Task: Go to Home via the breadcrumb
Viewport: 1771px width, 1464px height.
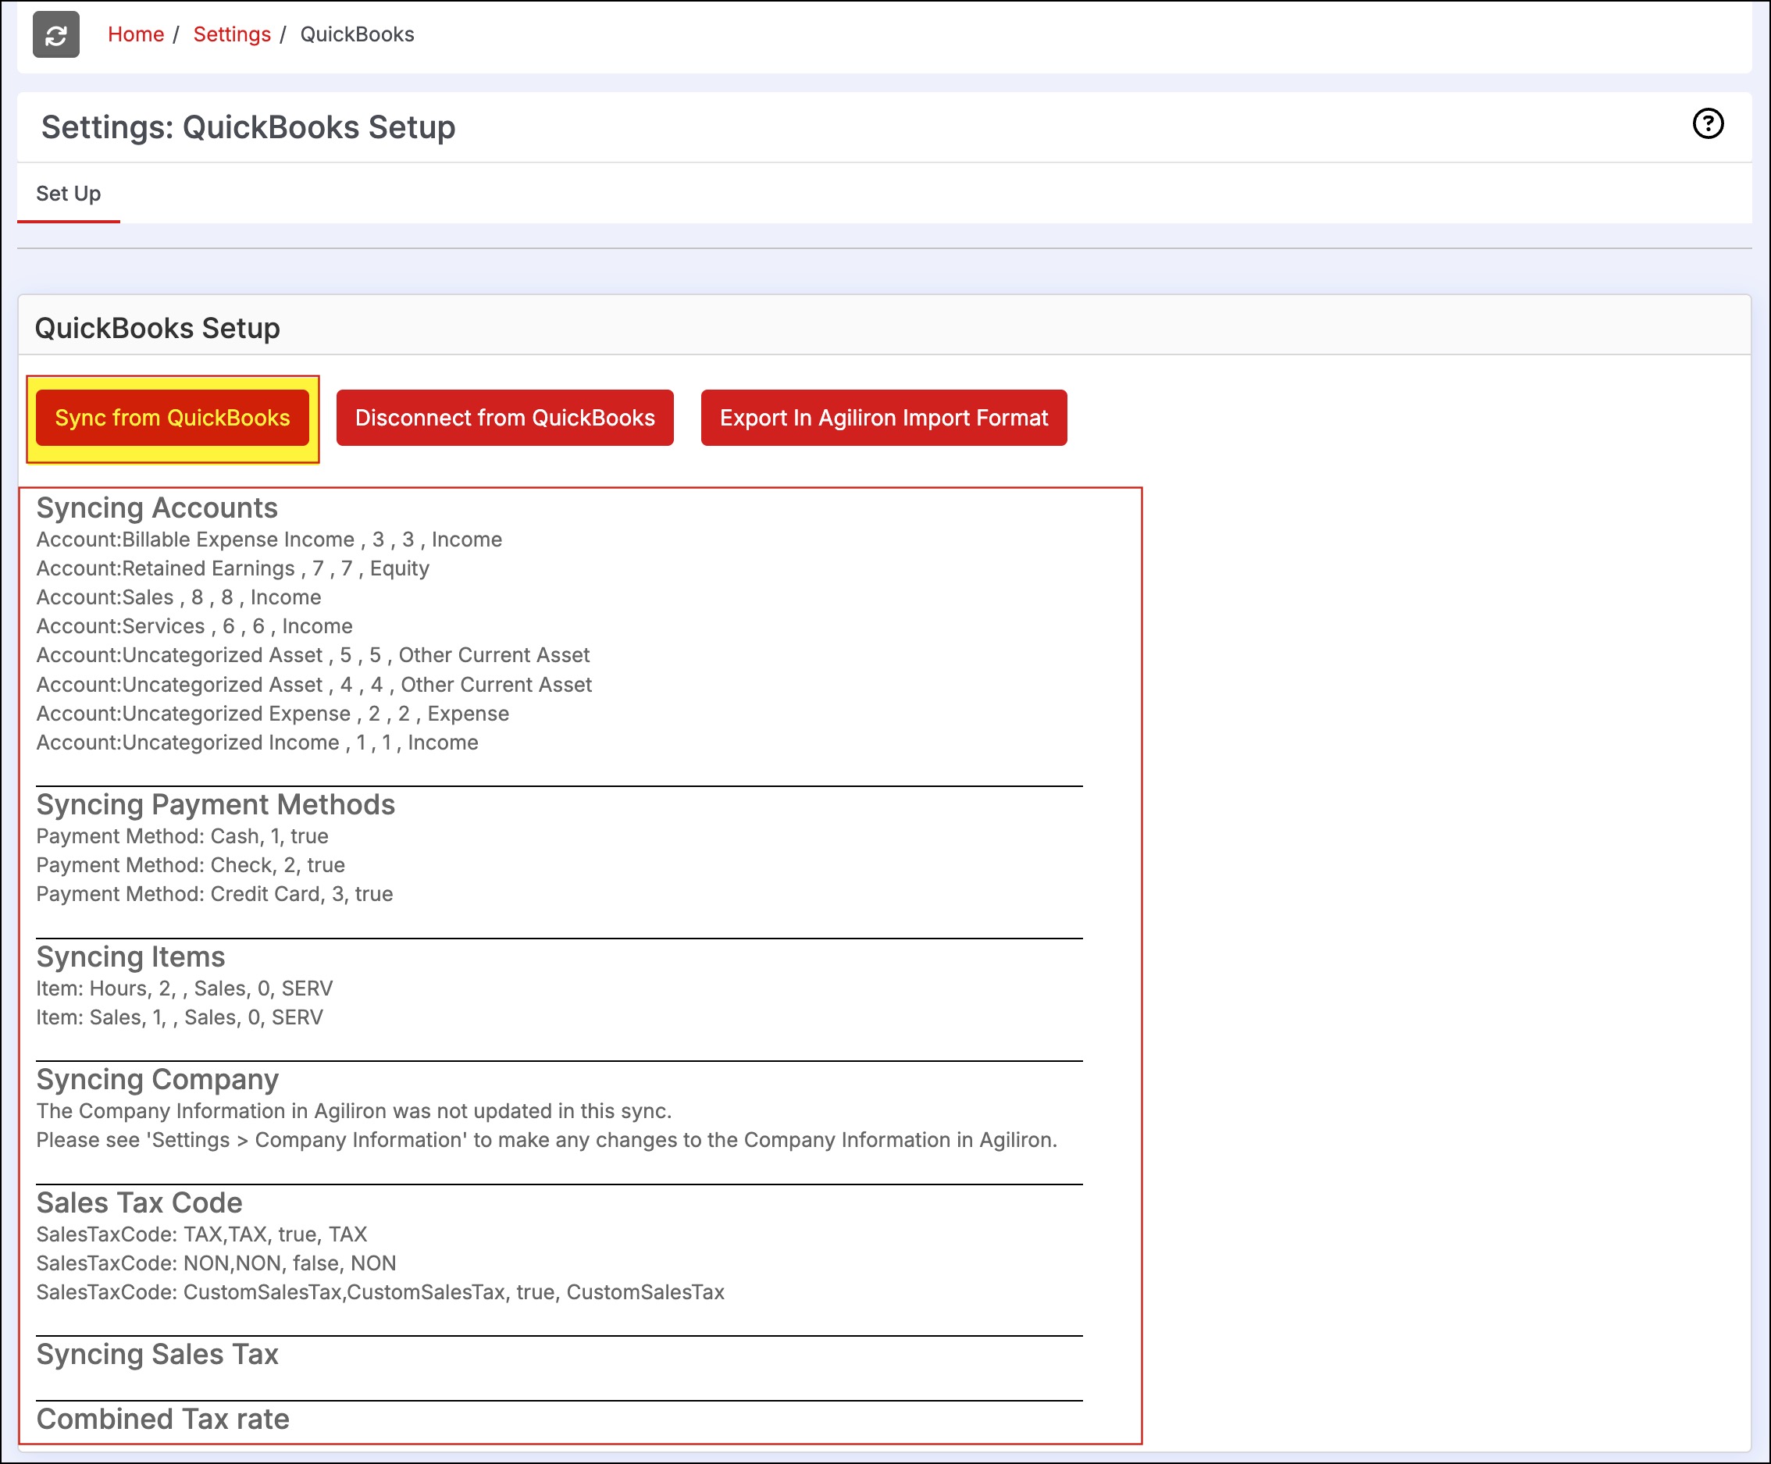Action: (136, 34)
